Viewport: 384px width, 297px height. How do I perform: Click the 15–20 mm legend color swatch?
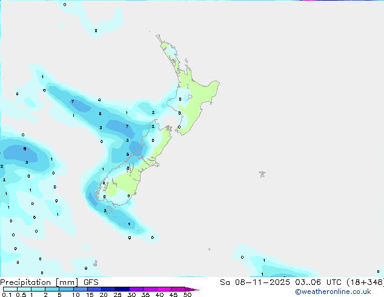tap(94, 289)
